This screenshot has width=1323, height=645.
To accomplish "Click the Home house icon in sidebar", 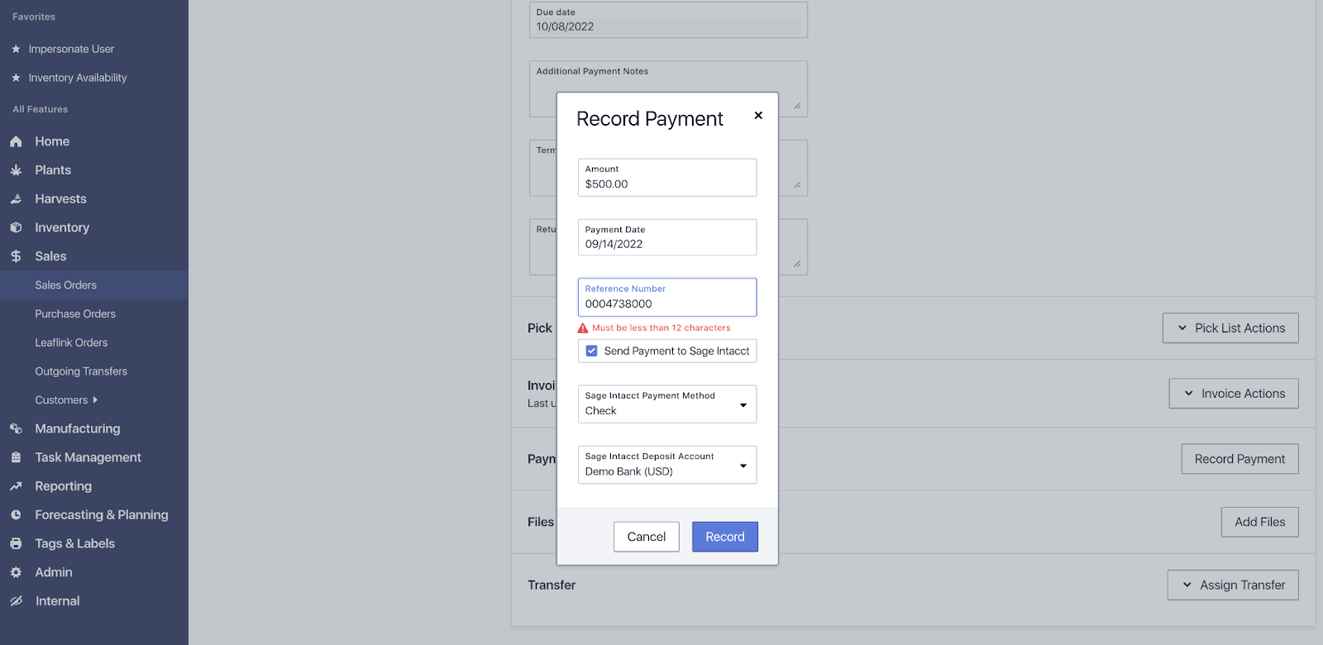I will [16, 141].
